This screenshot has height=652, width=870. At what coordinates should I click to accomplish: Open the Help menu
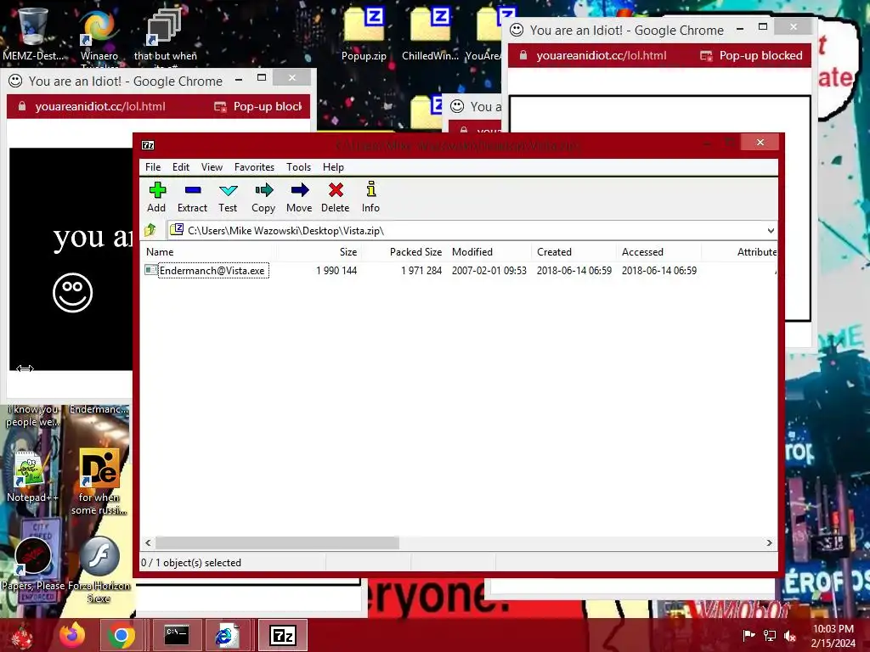coord(333,167)
